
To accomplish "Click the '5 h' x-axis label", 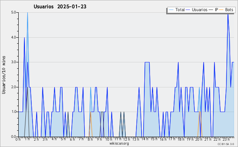I will [x=63, y=139].
